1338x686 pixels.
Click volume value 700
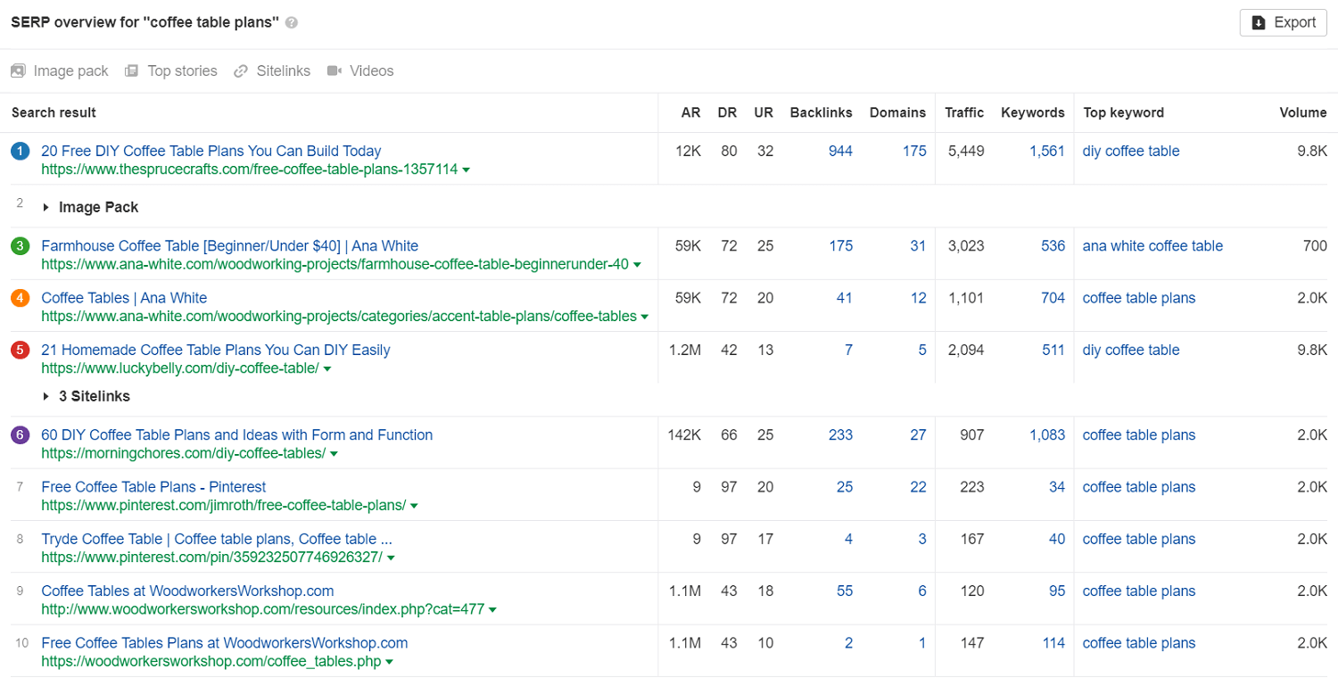1315,245
